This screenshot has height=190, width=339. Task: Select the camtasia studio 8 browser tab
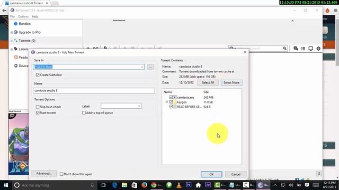26,3
